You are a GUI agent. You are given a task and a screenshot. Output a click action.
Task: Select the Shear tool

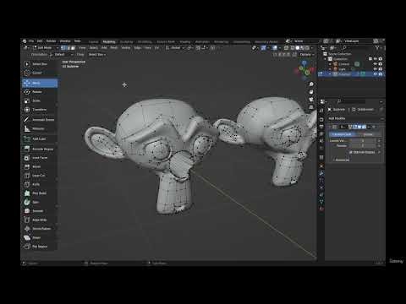click(x=40, y=237)
